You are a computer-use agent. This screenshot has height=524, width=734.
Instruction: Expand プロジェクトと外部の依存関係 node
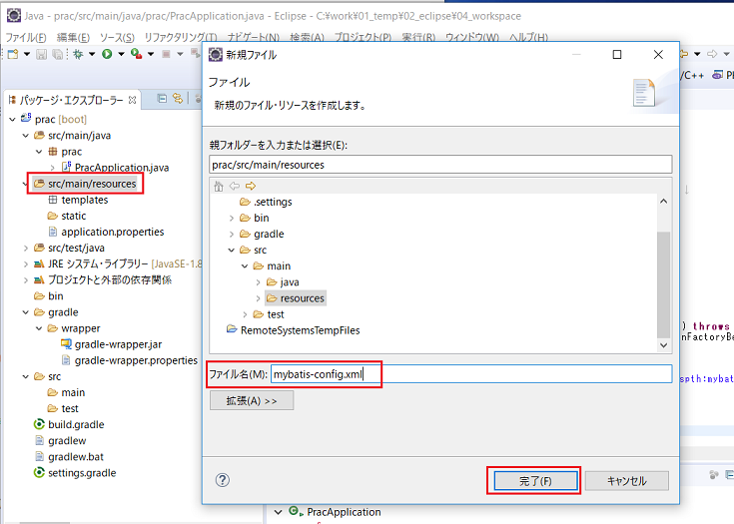26,280
